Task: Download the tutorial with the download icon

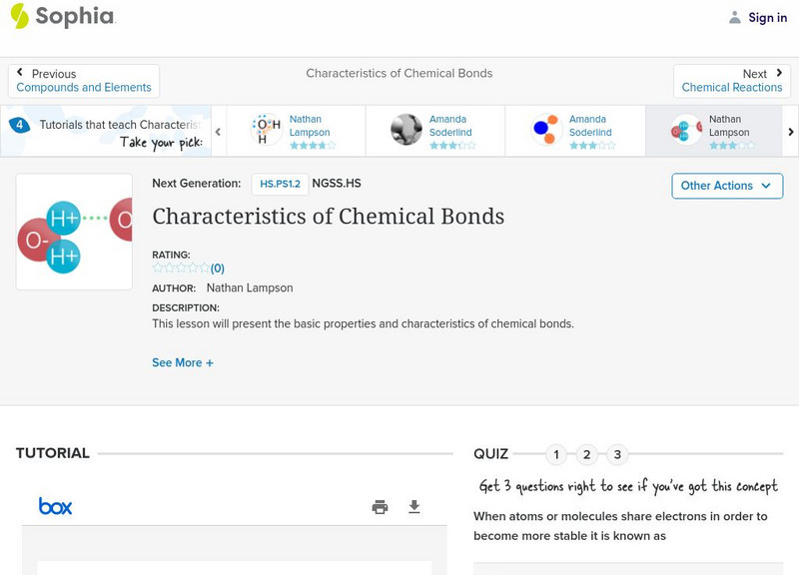Action: pyautogui.click(x=414, y=507)
